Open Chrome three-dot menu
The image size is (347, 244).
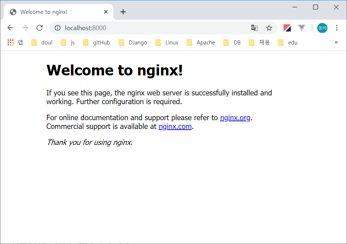(x=336, y=28)
